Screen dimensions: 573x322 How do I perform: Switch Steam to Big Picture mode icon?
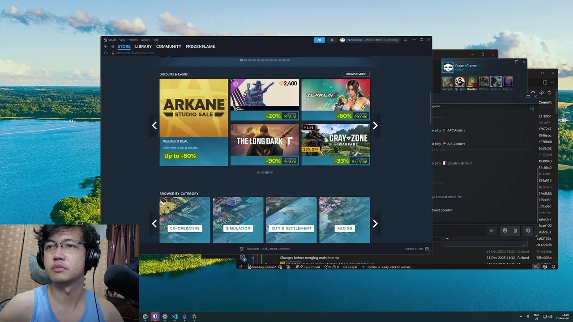tap(406, 40)
